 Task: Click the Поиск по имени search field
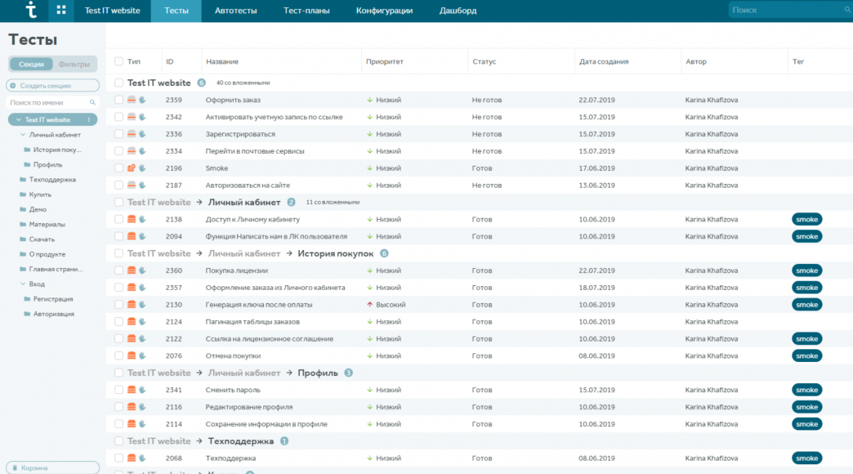click(49, 103)
